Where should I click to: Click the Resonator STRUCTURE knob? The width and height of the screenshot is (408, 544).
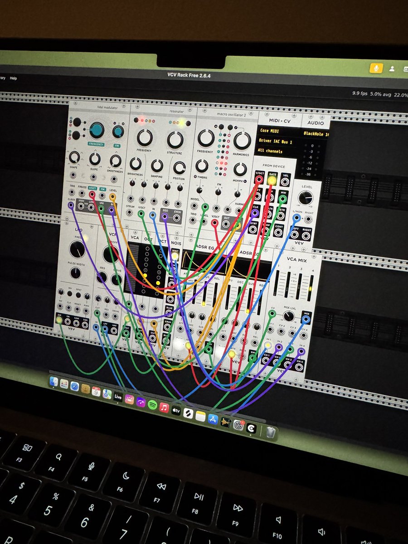(x=175, y=140)
